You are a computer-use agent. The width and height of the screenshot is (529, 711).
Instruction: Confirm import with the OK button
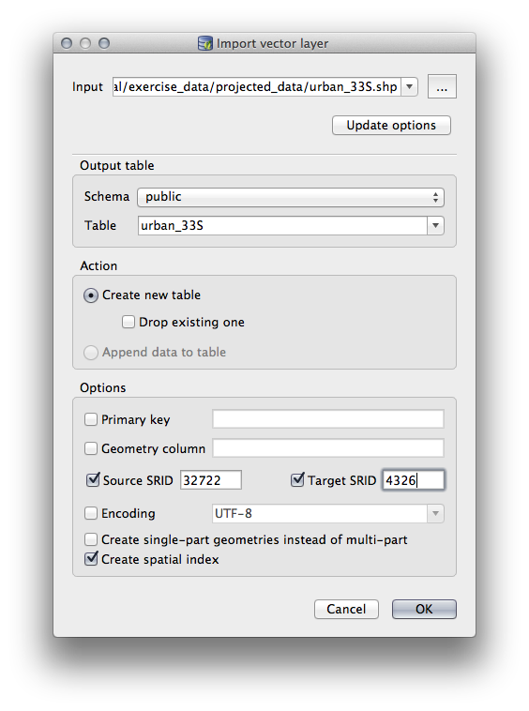coord(424,609)
